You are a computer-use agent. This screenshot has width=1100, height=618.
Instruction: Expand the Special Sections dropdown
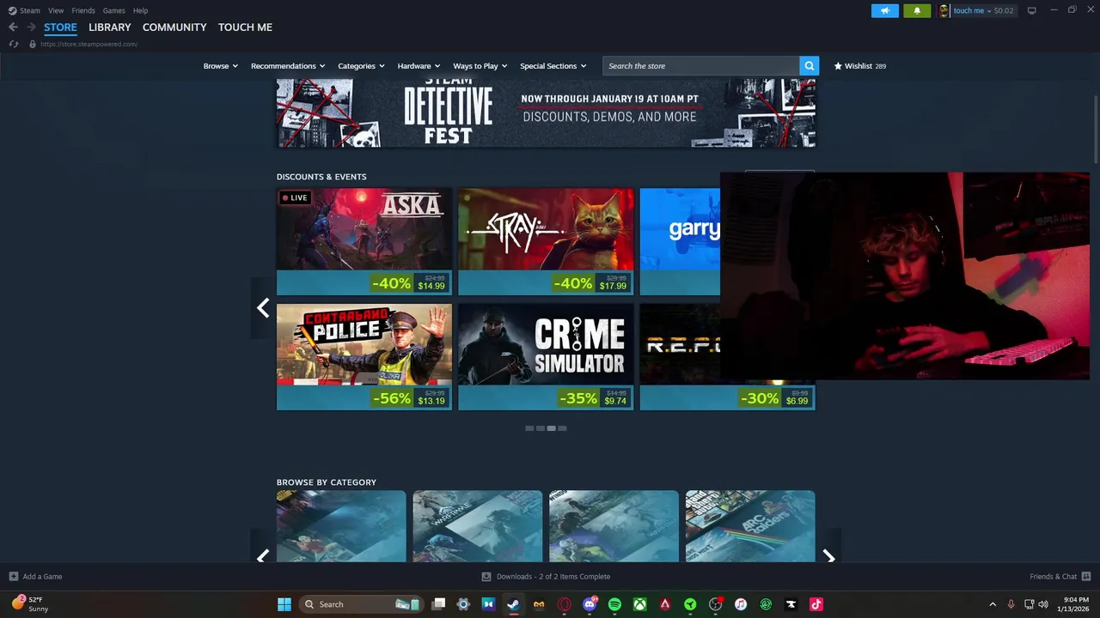(x=553, y=66)
